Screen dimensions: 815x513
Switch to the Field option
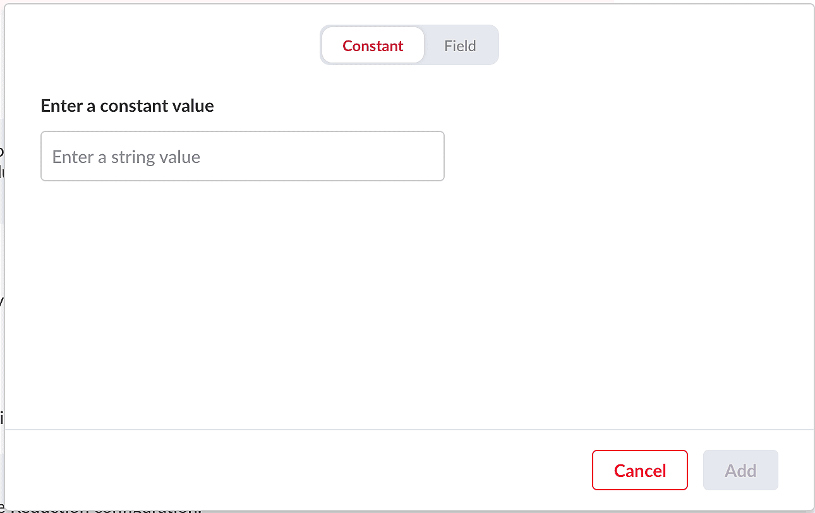[460, 45]
